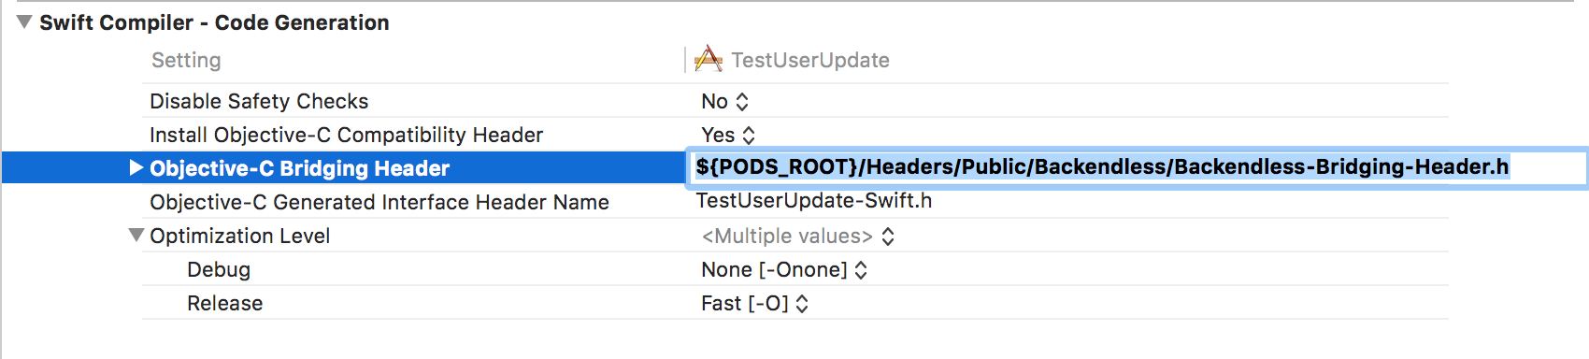1589x359 pixels.
Task: Open the Install Objective-C Compatibility Header Yes popup
Action: pyautogui.click(x=728, y=135)
